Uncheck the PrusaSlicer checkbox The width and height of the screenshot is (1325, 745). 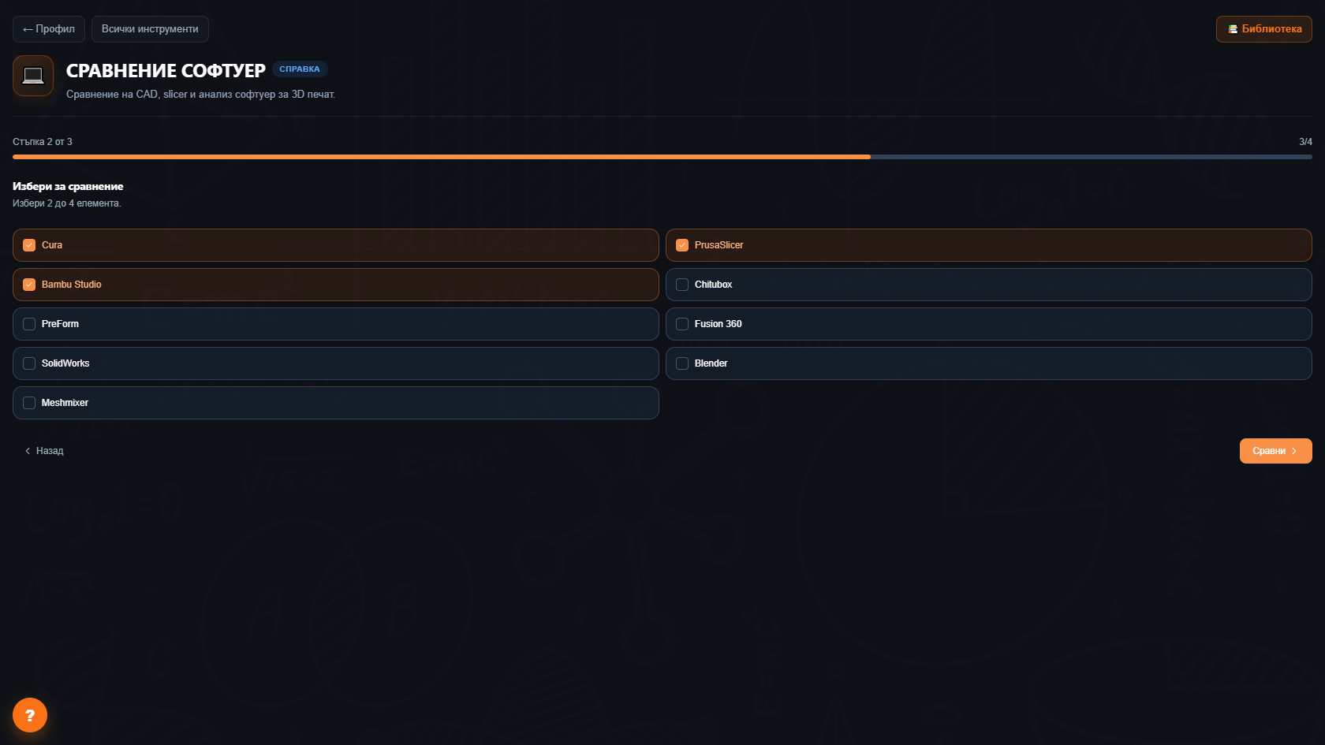tap(682, 245)
